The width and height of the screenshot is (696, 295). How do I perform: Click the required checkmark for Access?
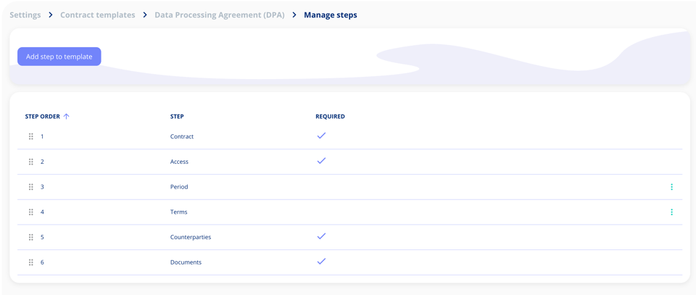[x=321, y=161]
